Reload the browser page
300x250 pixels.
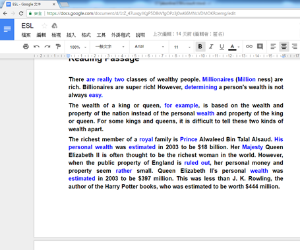pos(21,13)
